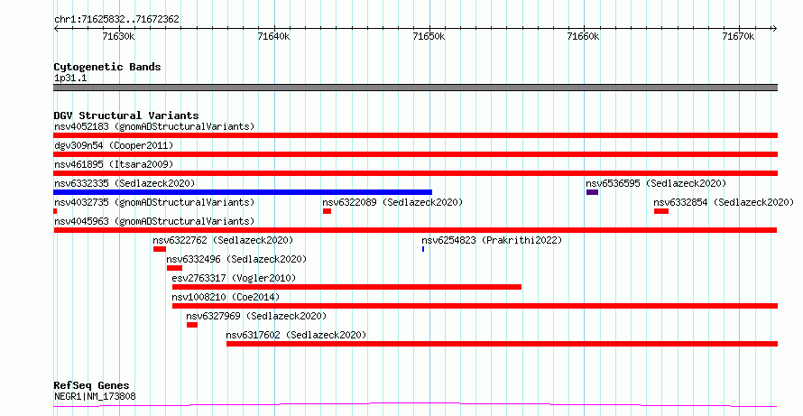The image size is (803, 416).
Task: Click the NEGR1|NM_173808 gene label
Action: pyautogui.click(x=95, y=396)
